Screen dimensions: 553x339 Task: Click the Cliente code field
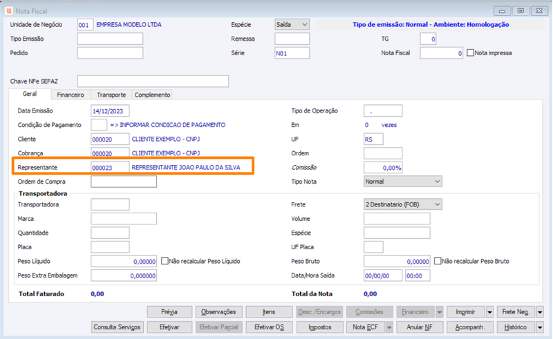110,139
